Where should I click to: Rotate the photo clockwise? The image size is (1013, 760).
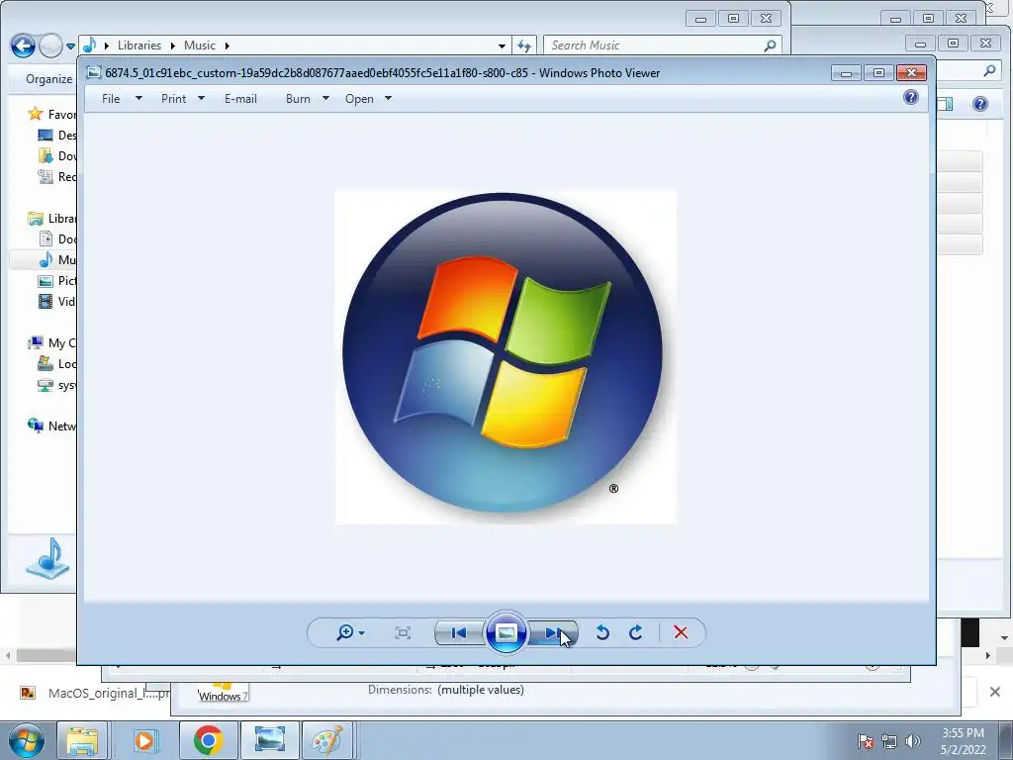(636, 632)
